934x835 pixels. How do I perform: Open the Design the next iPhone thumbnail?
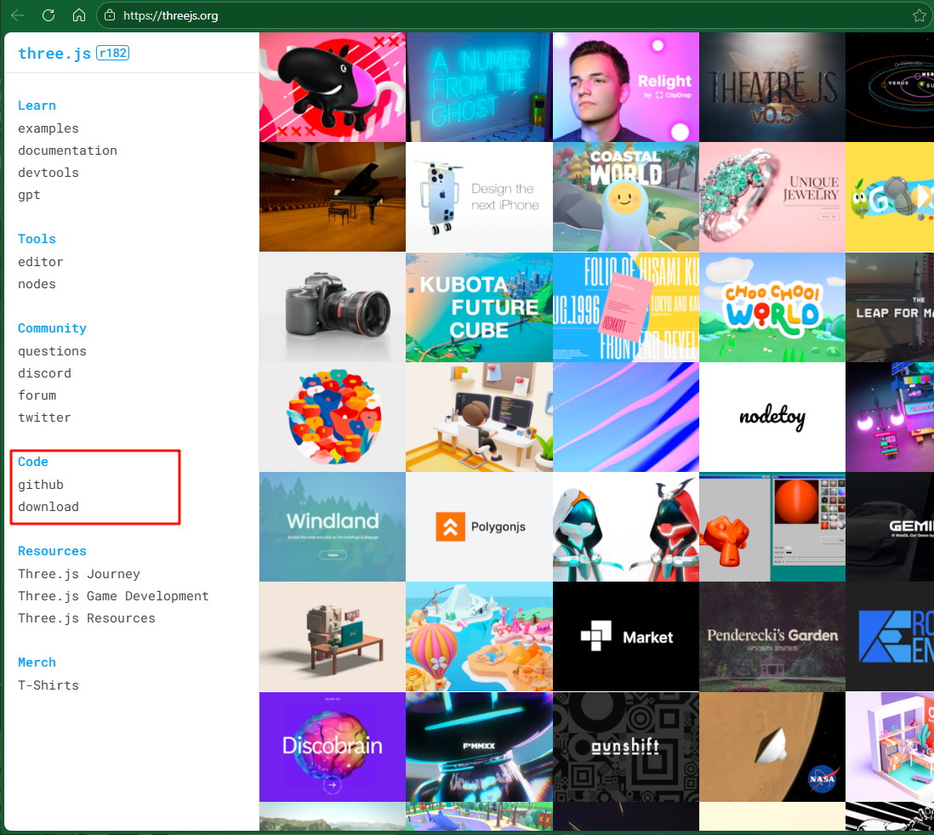tap(479, 197)
